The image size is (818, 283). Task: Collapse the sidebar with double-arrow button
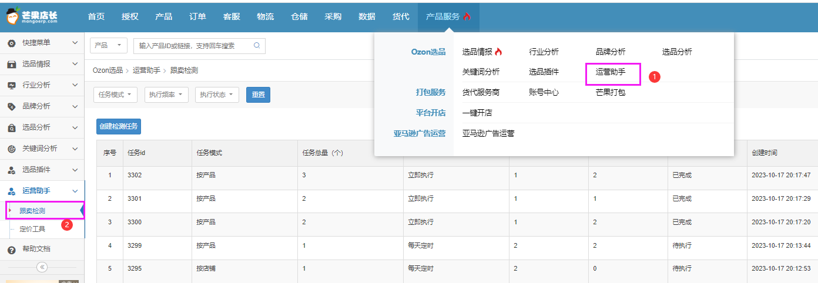tap(42, 267)
